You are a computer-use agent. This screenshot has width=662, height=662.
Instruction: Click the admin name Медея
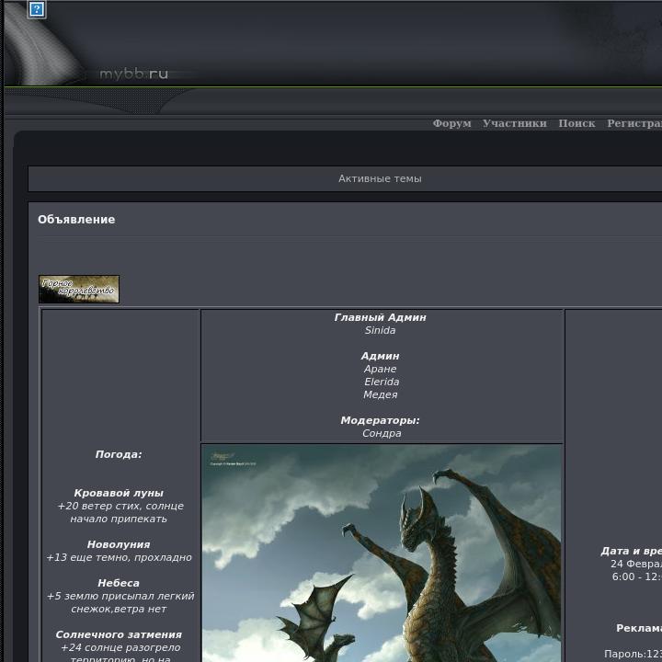point(381,394)
